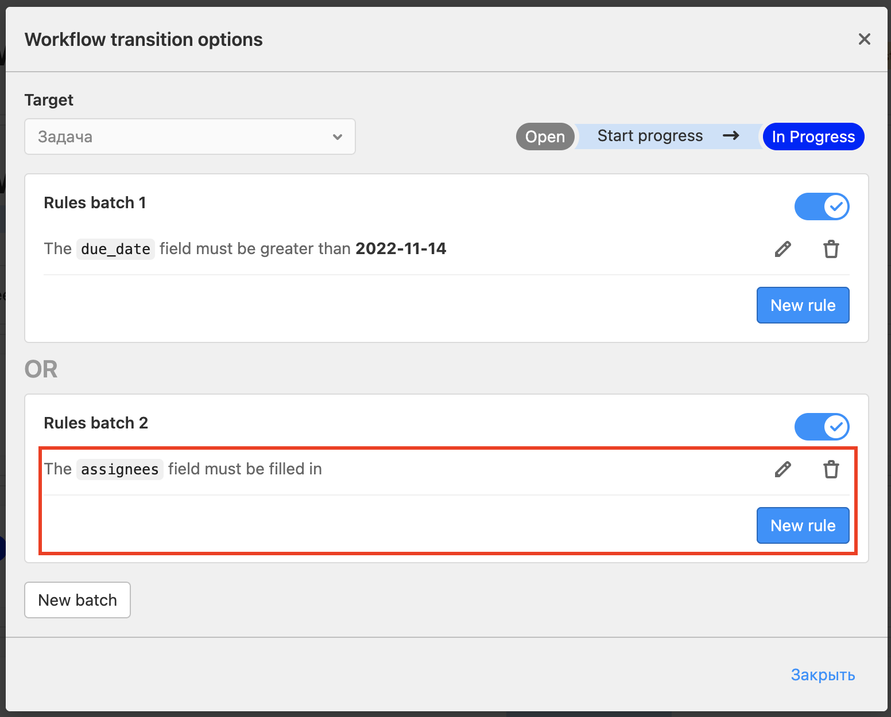Click the due_date field tag
The width and height of the screenshot is (891, 717).
pos(115,249)
